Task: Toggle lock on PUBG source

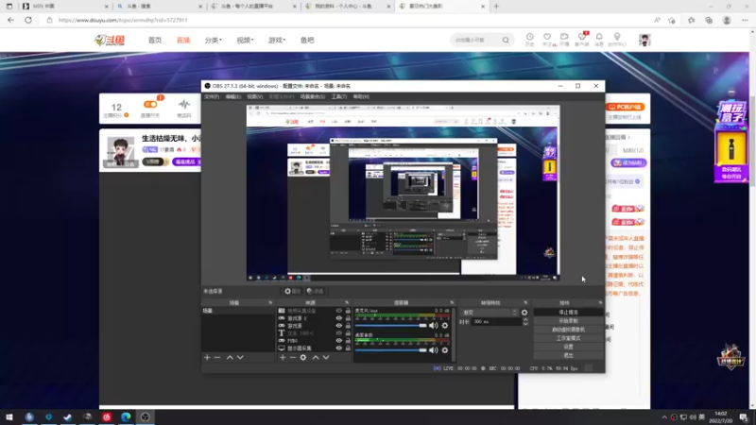Action: 348,341
